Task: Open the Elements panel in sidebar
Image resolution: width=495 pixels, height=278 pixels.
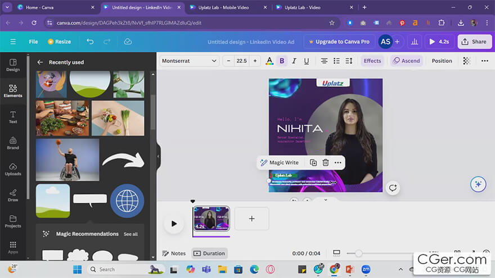Action: (x=13, y=91)
